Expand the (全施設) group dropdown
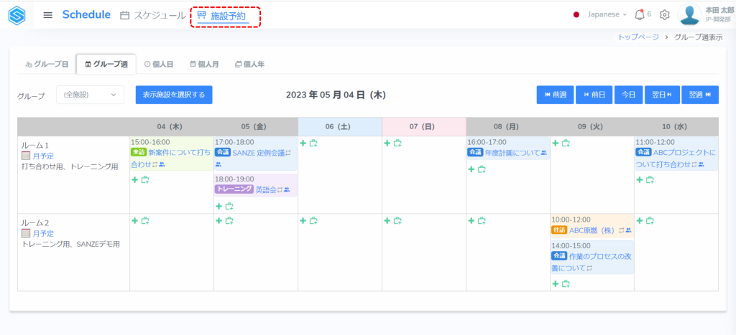This screenshot has width=736, height=335. pyautogui.click(x=90, y=95)
